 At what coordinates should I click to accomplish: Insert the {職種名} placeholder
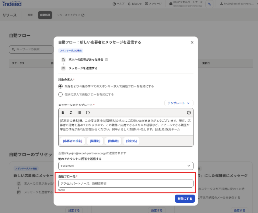click(95, 141)
